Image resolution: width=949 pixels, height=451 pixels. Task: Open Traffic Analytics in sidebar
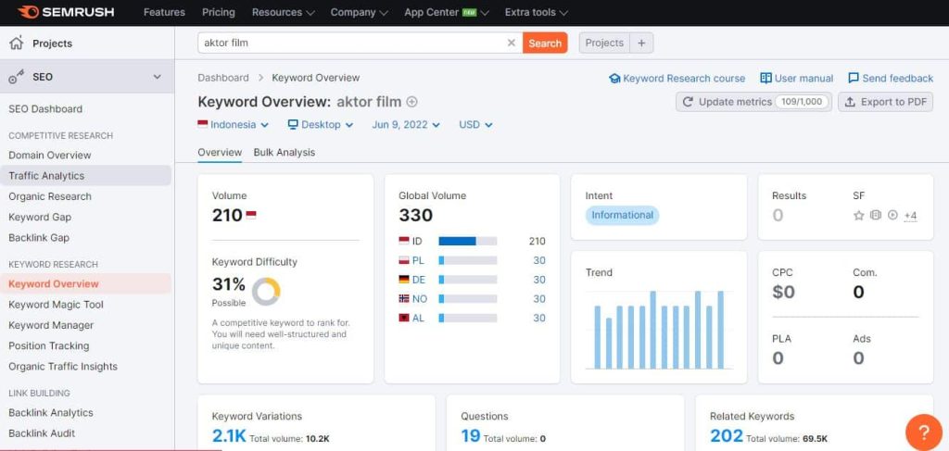[x=85, y=176]
